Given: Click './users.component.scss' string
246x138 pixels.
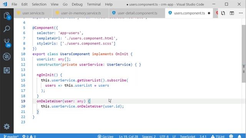Looking at the screenshot, I should click(88, 43).
